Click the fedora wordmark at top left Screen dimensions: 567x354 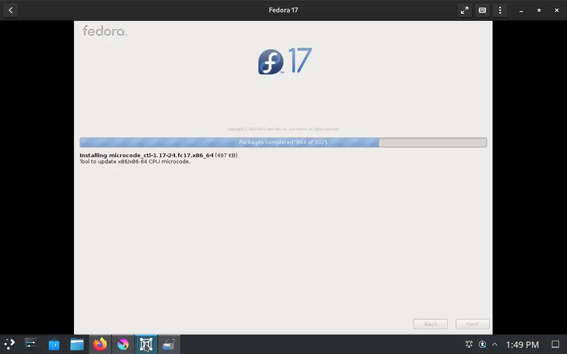pyautogui.click(x=105, y=31)
